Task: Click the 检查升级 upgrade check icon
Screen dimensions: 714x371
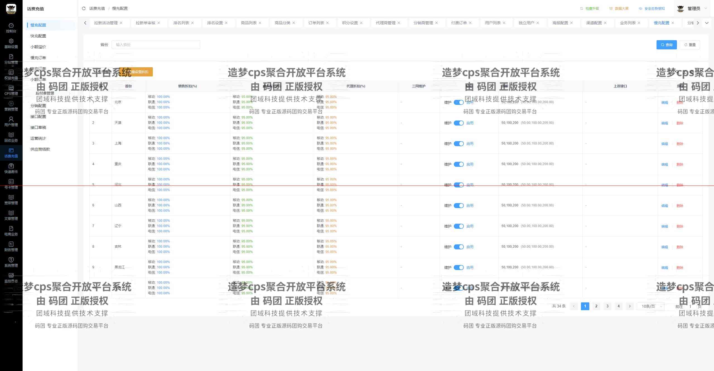Action: 582,9
